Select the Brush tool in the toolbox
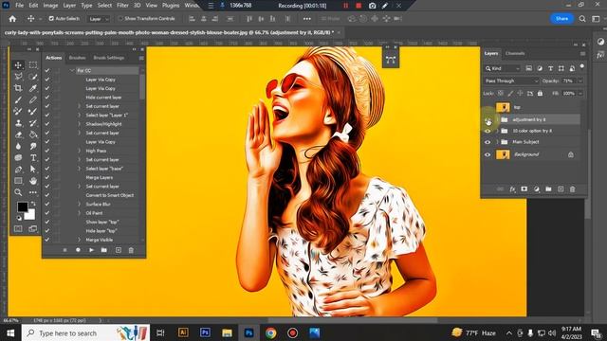 (18, 99)
